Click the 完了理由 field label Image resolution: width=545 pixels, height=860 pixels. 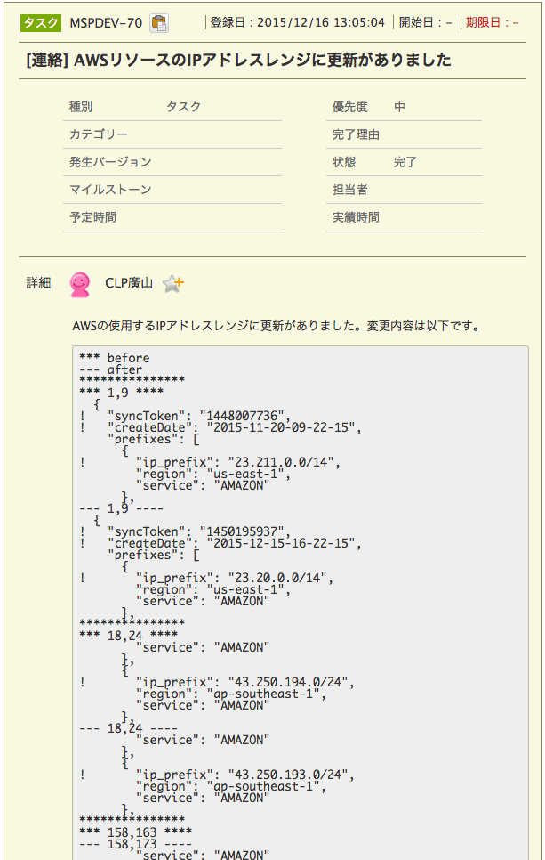click(356, 134)
